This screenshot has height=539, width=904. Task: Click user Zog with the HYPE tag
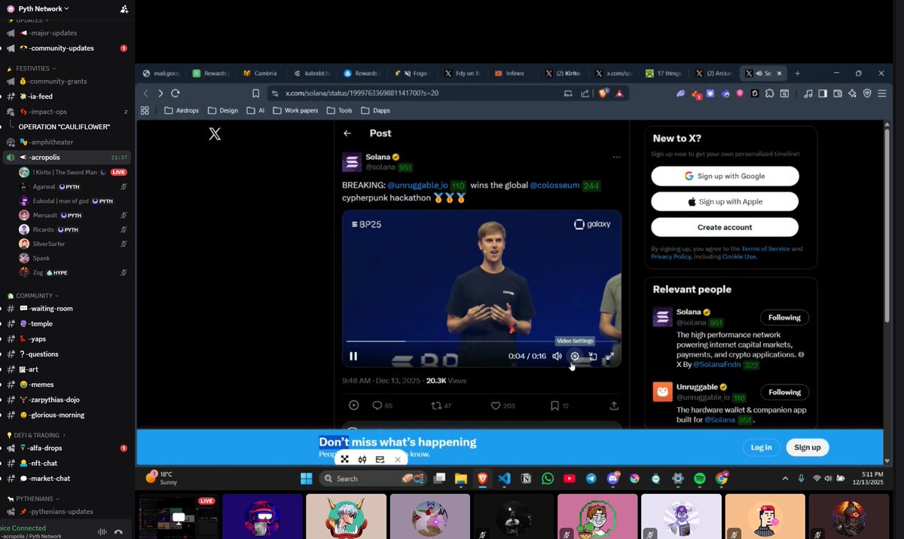click(72, 272)
